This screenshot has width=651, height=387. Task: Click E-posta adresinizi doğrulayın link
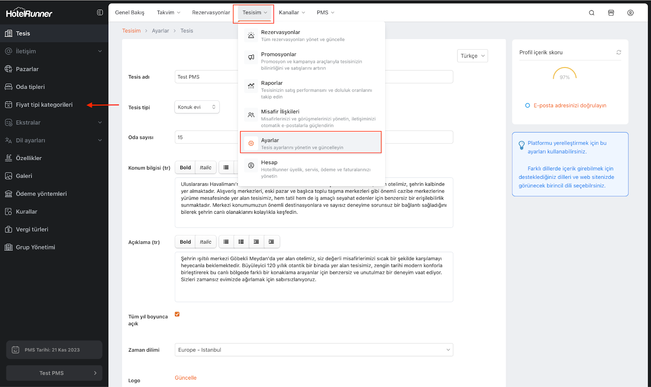(x=570, y=106)
